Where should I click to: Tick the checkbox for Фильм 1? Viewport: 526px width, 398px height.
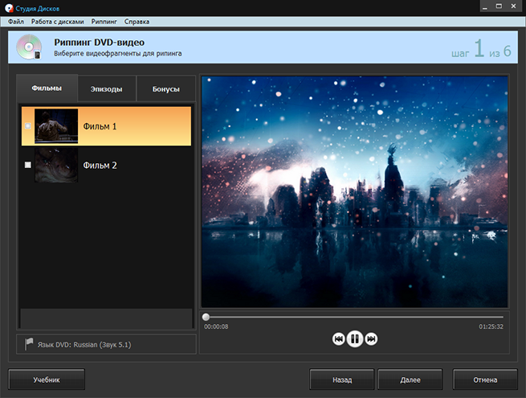click(28, 126)
